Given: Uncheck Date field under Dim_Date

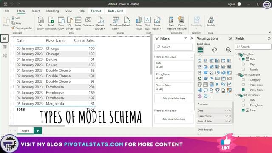Looking at the screenshot, I should coord(243,59).
